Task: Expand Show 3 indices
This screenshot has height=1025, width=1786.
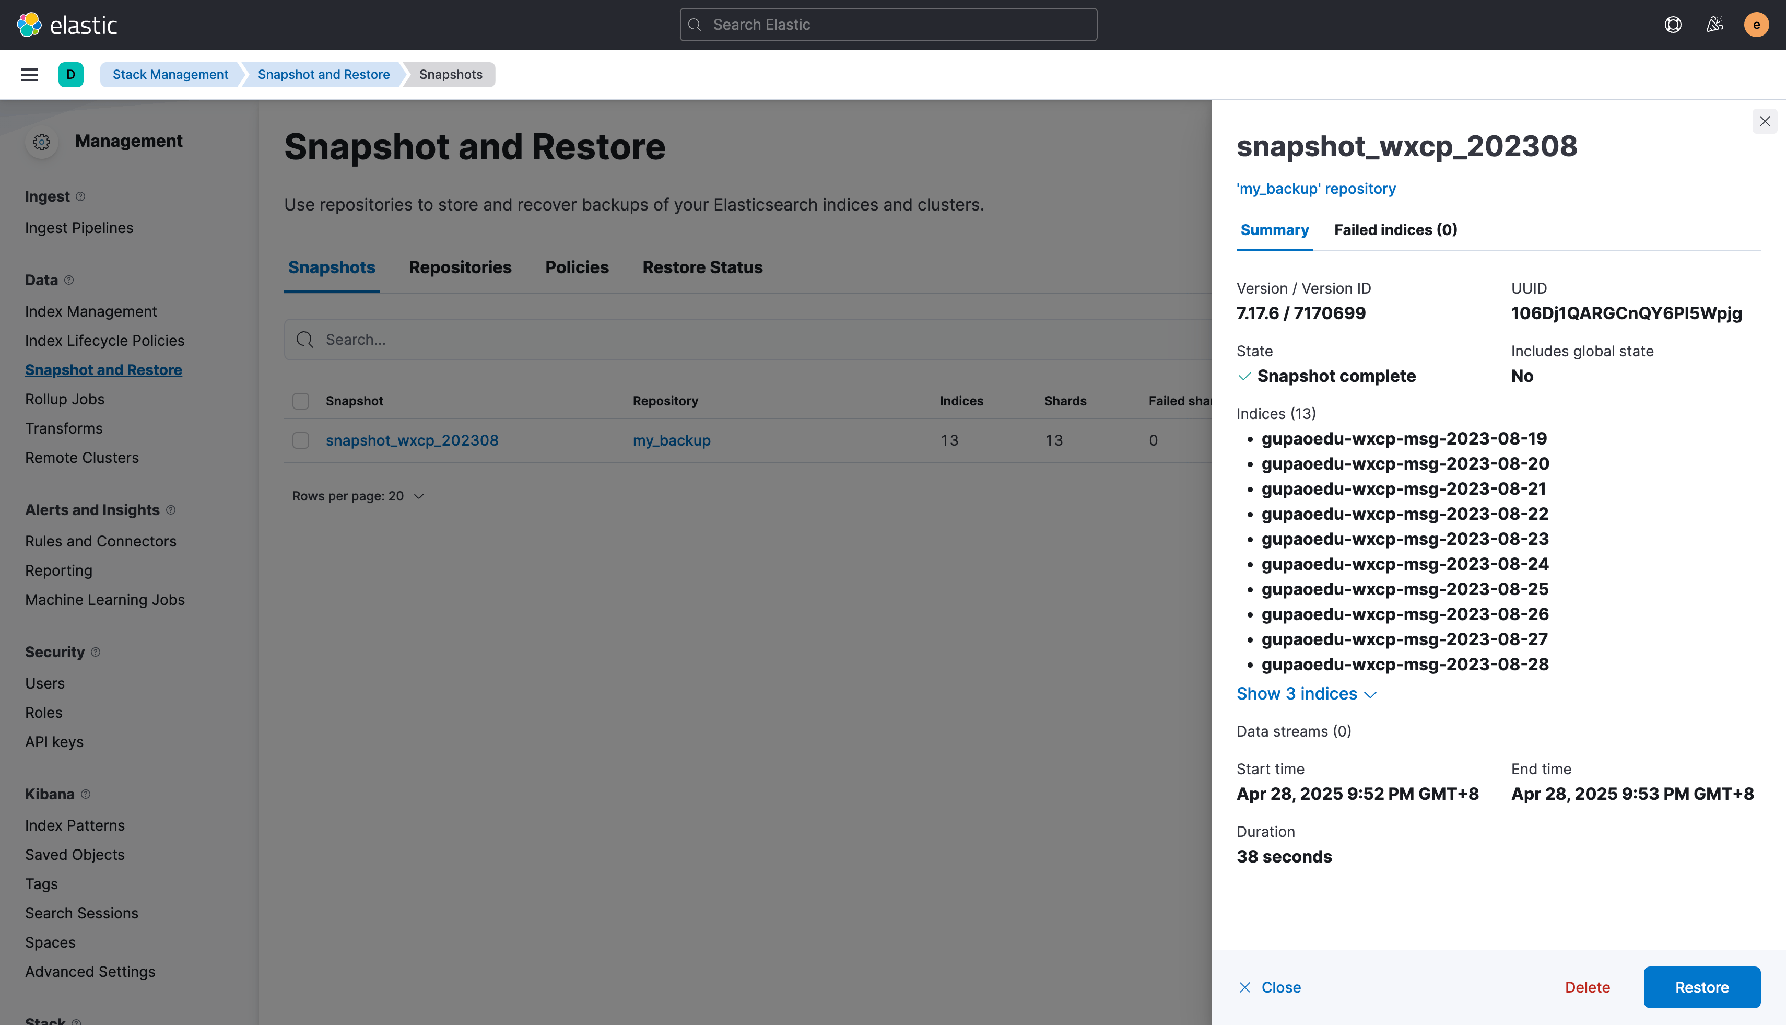Action: pos(1306,694)
